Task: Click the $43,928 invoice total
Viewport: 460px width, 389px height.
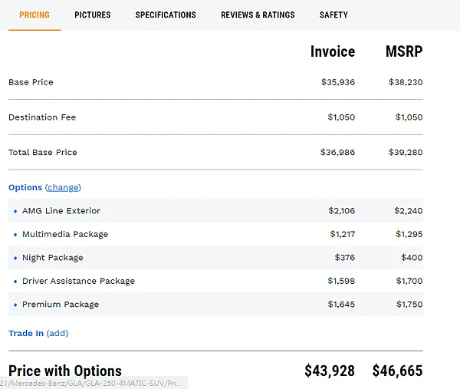Action: [x=330, y=371]
